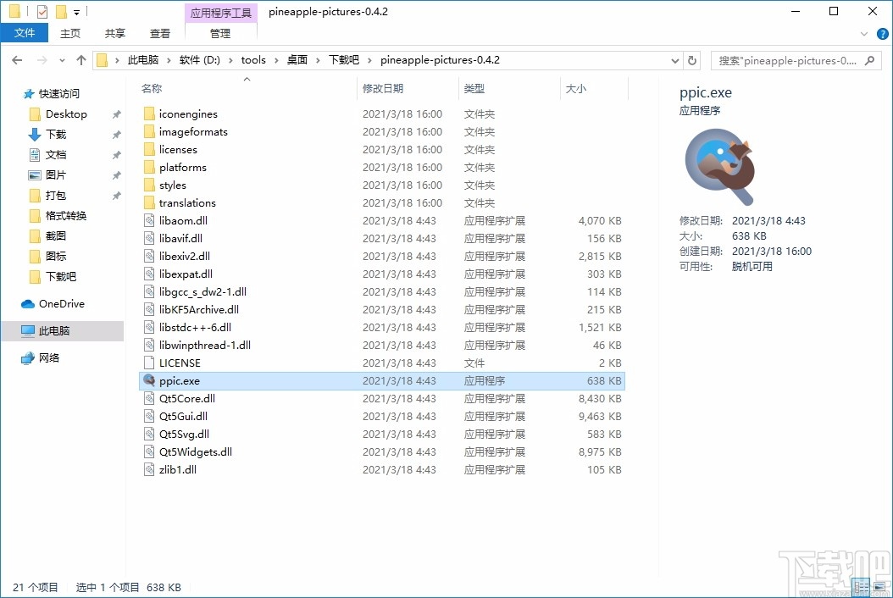This screenshot has height=598, width=893.
Task: Click the Forward navigation arrow
Action: [x=42, y=60]
